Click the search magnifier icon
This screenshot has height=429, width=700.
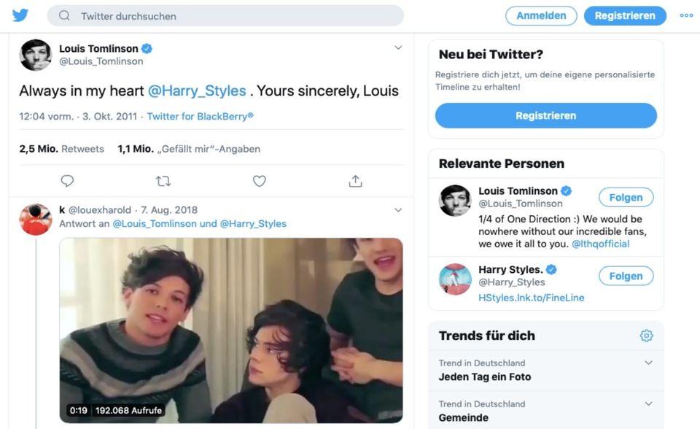click(64, 16)
